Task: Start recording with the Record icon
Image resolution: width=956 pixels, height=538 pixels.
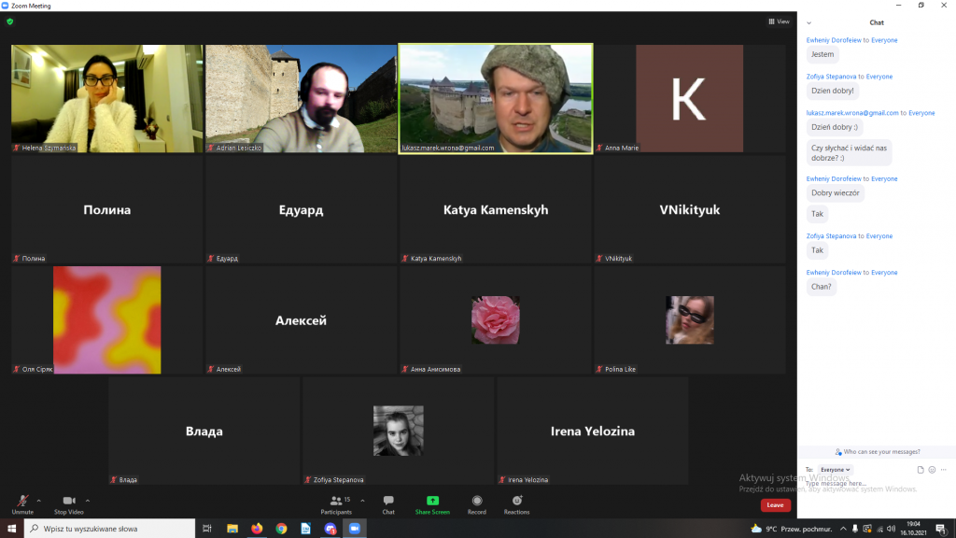Action: (477, 504)
